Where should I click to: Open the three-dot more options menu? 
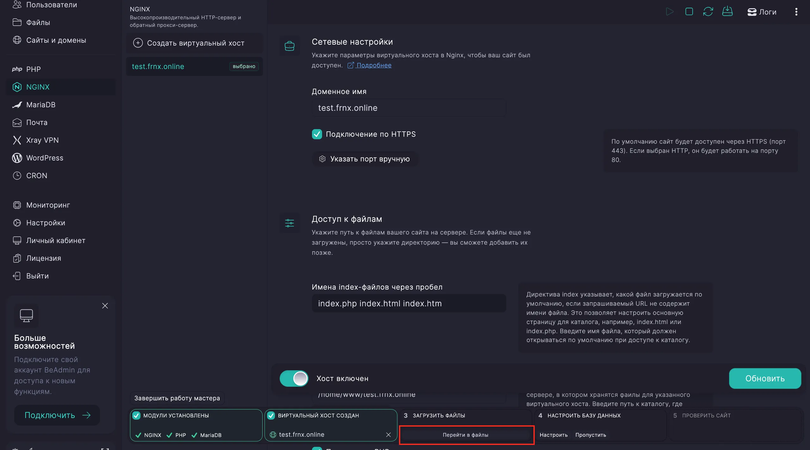796,12
